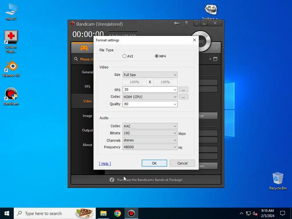The width and height of the screenshot is (292, 219).
Task: Open the Help link in Format settings
Action: coord(105,163)
